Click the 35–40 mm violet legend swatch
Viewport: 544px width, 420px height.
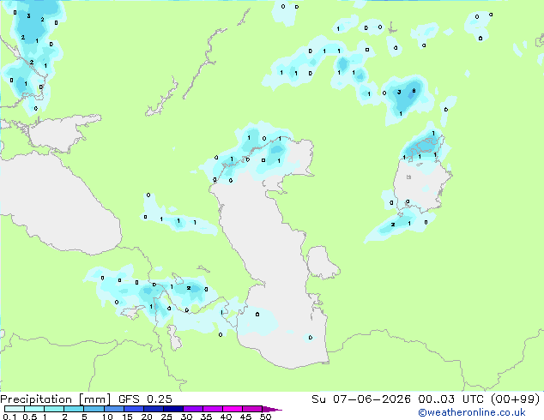[x=212, y=409]
